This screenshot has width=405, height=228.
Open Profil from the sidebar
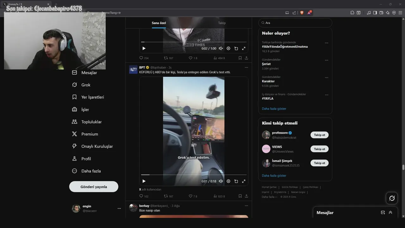[x=81, y=159]
